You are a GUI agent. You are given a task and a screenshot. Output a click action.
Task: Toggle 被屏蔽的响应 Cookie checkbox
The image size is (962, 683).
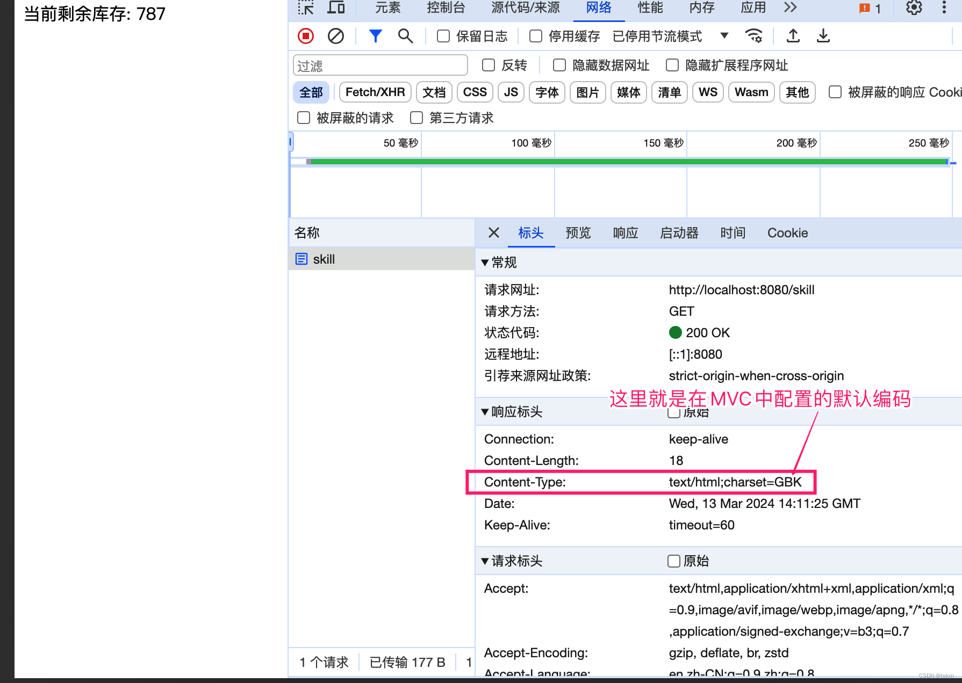pyautogui.click(x=835, y=92)
